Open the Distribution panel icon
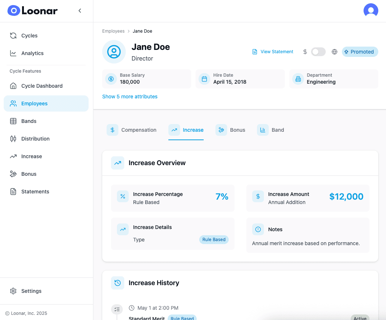 14,138
